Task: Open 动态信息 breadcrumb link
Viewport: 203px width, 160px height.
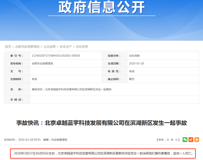Action: pos(82,47)
